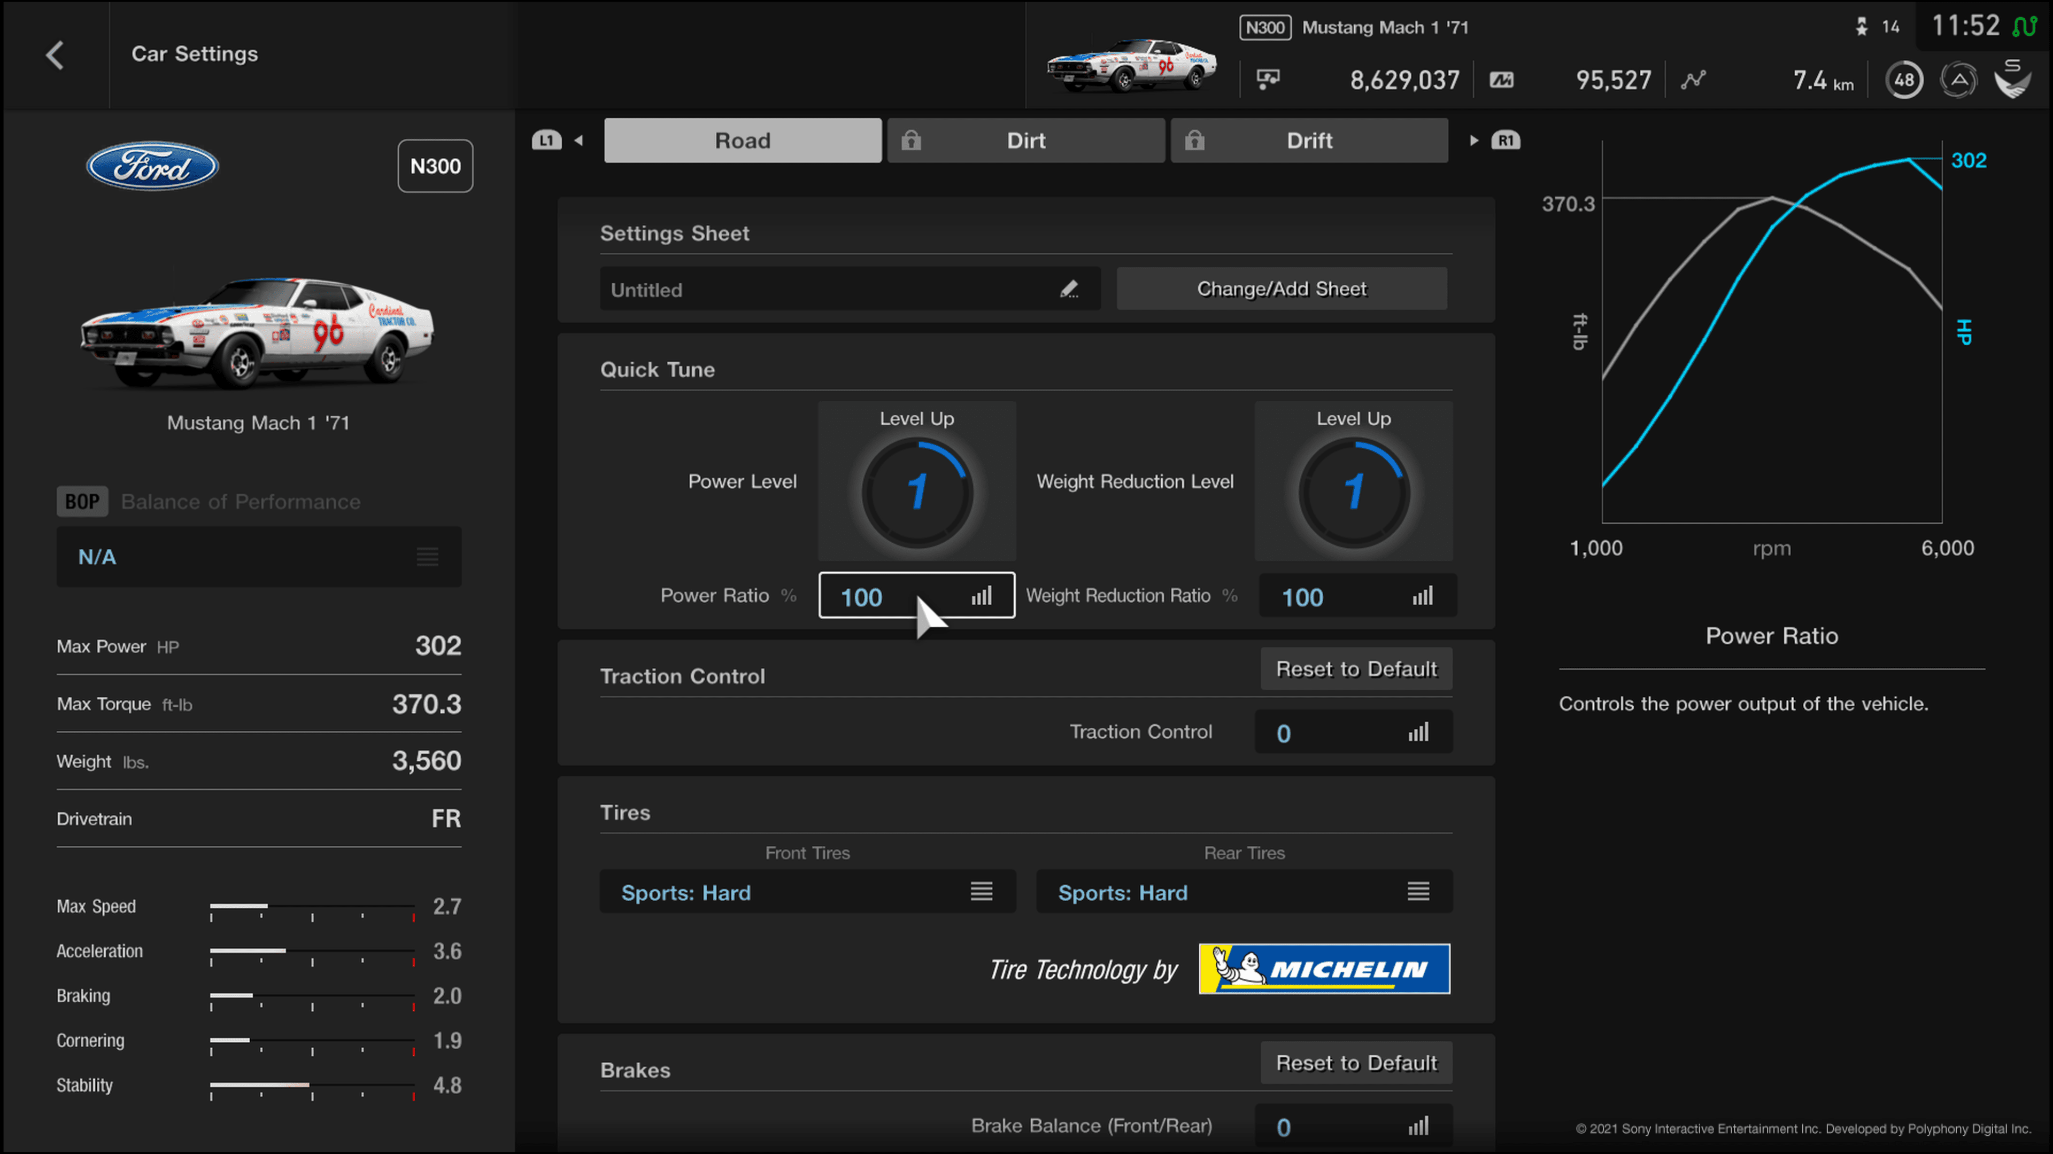Select the locked Drift tab
The height and width of the screenshot is (1154, 2053).
(1309, 140)
